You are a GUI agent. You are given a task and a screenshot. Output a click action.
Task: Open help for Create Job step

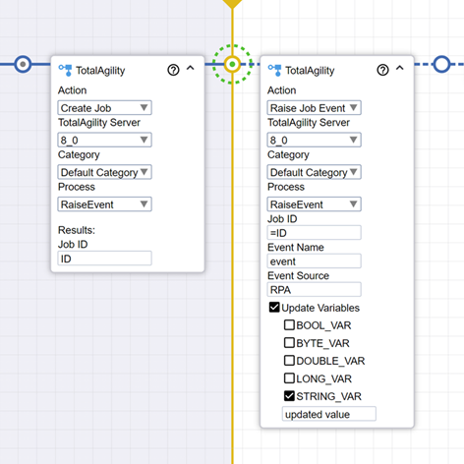coord(173,70)
